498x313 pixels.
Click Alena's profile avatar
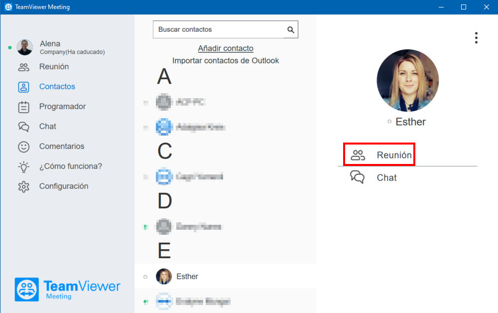(x=25, y=47)
